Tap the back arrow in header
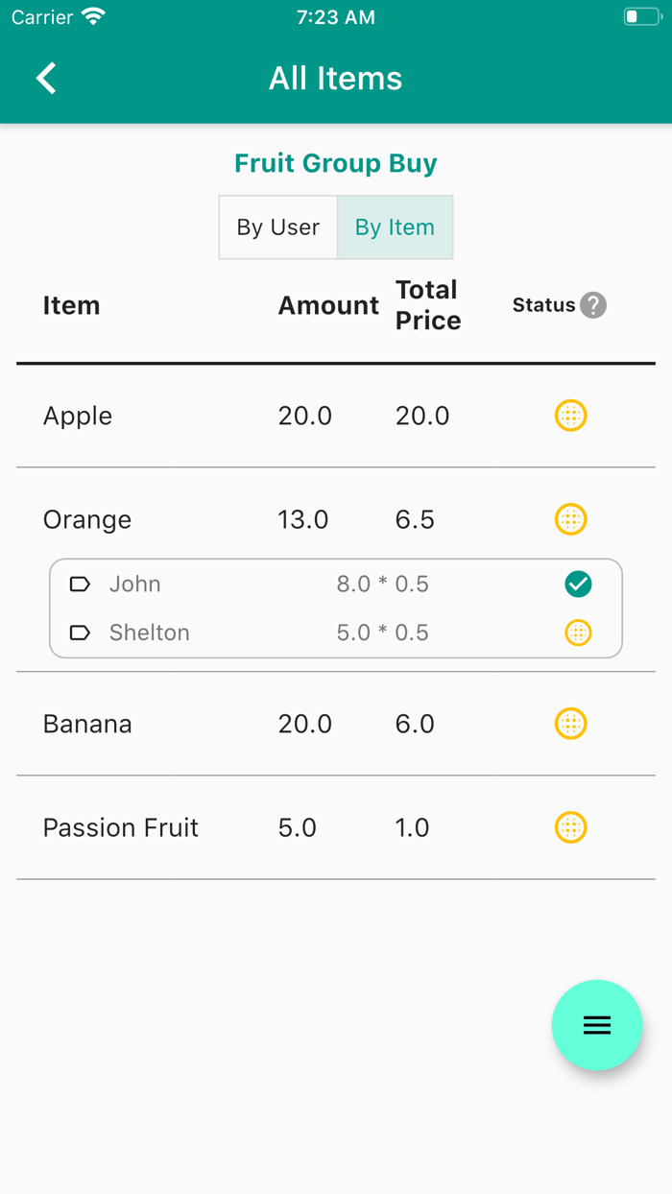Image resolution: width=672 pixels, height=1194 pixels. pos(46,78)
